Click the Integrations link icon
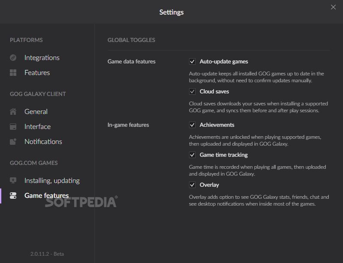 pos(13,57)
